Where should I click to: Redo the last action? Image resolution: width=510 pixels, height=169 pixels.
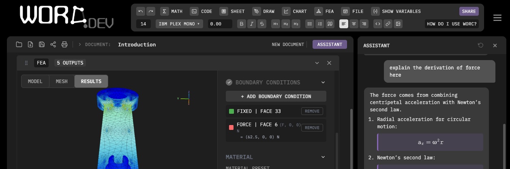pyautogui.click(x=151, y=11)
